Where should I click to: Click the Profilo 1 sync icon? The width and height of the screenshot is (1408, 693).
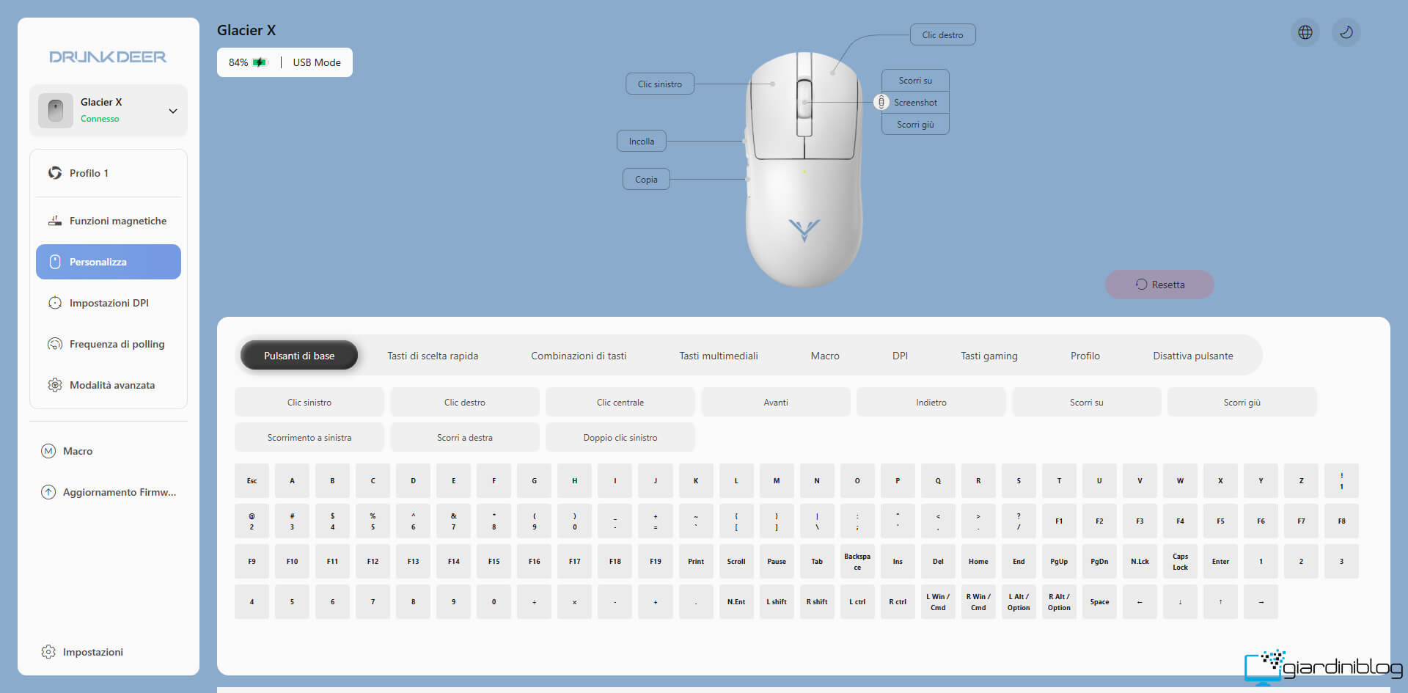tap(55, 173)
